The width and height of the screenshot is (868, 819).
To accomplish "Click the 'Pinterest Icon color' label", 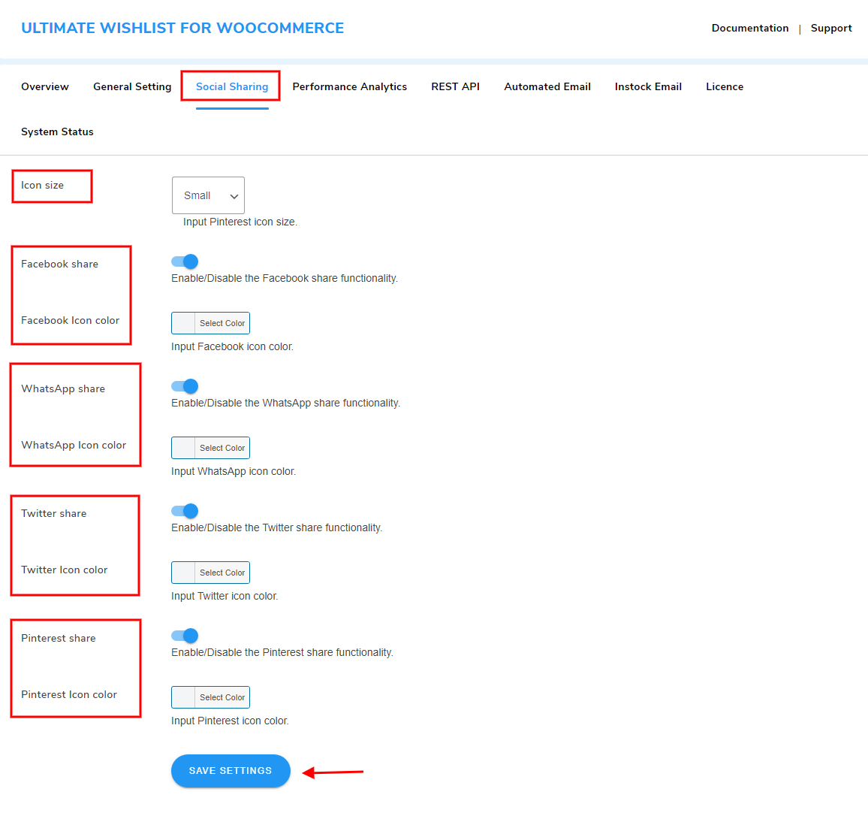I will click(68, 694).
